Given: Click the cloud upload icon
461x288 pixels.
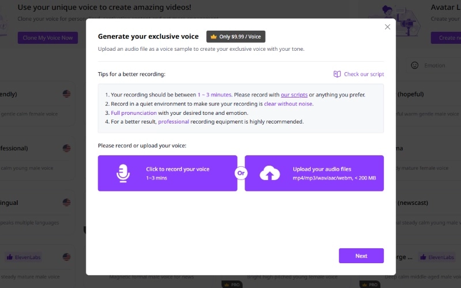Looking at the screenshot, I should pyautogui.click(x=270, y=173).
